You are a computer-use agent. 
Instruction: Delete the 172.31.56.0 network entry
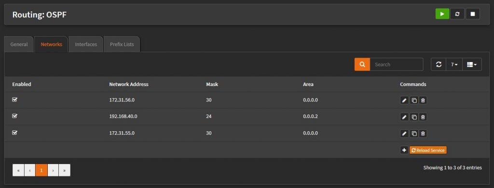coord(423,100)
